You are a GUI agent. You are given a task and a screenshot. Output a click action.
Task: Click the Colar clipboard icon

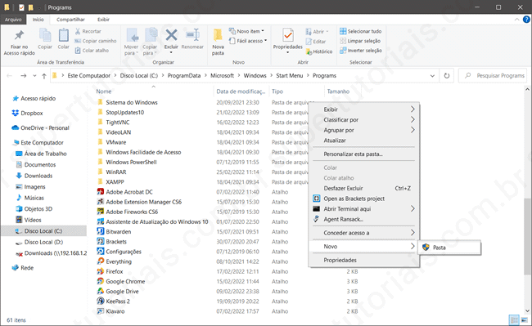64,35
